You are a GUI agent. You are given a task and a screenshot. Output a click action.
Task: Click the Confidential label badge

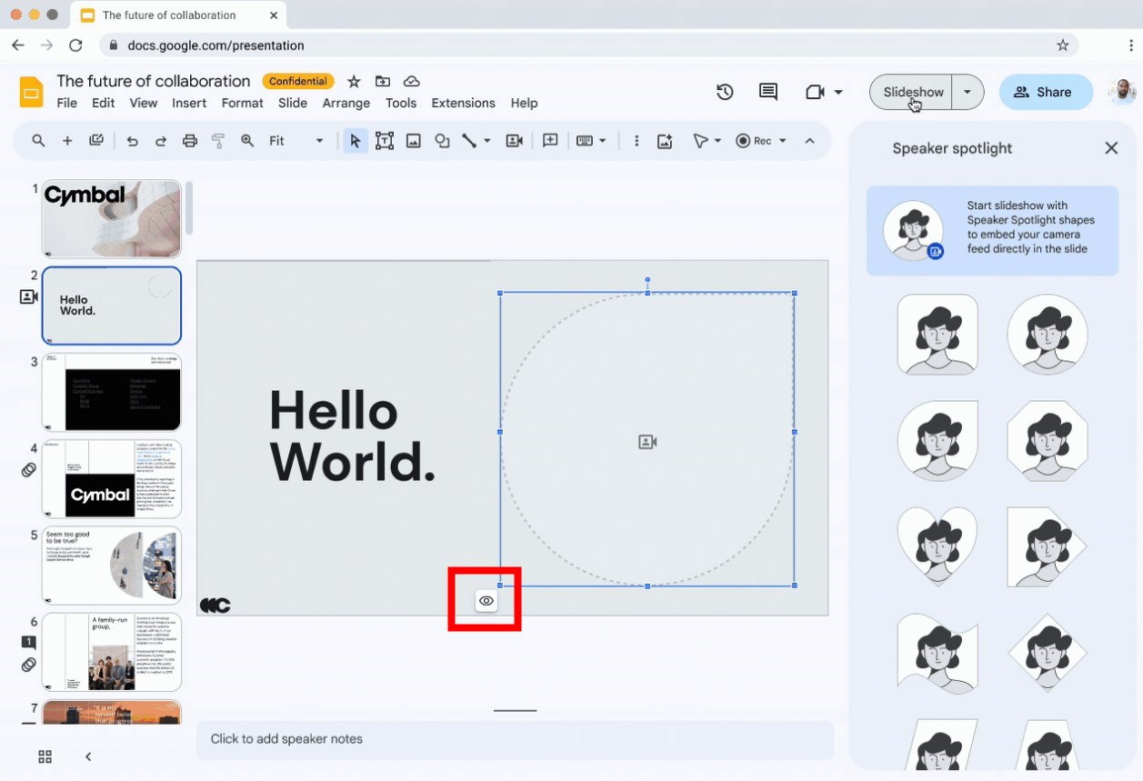297,81
